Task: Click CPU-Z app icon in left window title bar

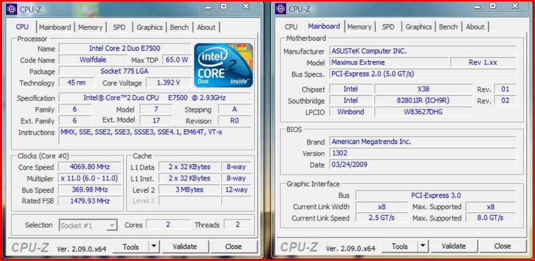Action: 12,9
